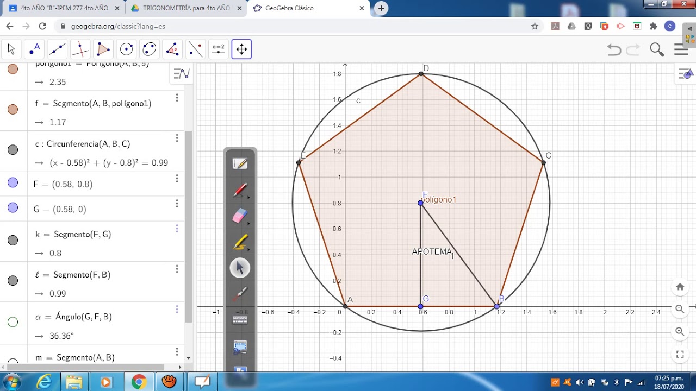Select the Line through two points tool
This screenshot has height=391, width=696.
(x=57, y=49)
